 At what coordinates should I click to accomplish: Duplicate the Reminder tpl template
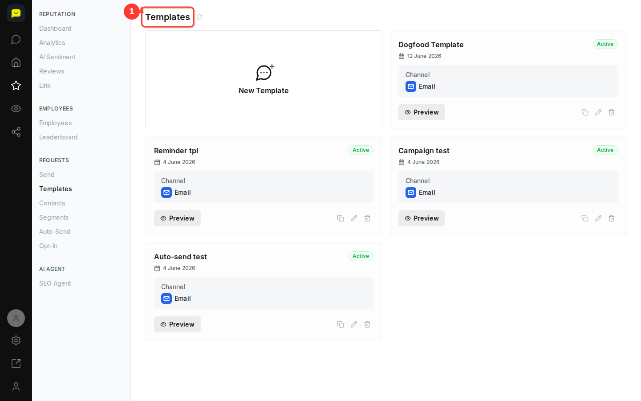(341, 218)
